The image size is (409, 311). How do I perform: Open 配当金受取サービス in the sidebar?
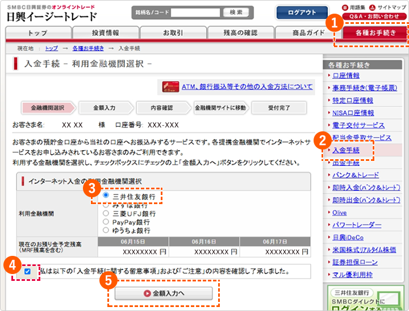[x=362, y=138]
